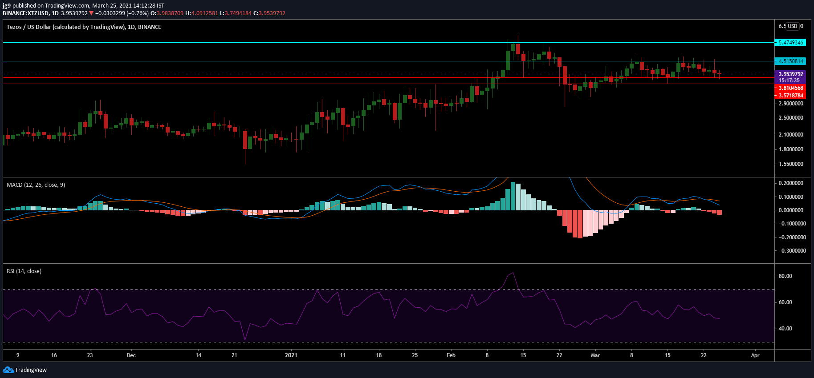The width and height of the screenshot is (814, 378).
Task: Click the published on TradingView.com header line
Action: pos(84,6)
